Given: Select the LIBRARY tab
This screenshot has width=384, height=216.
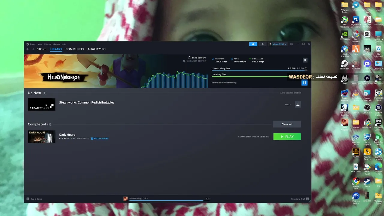Looking at the screenshot, I should 56,49.
